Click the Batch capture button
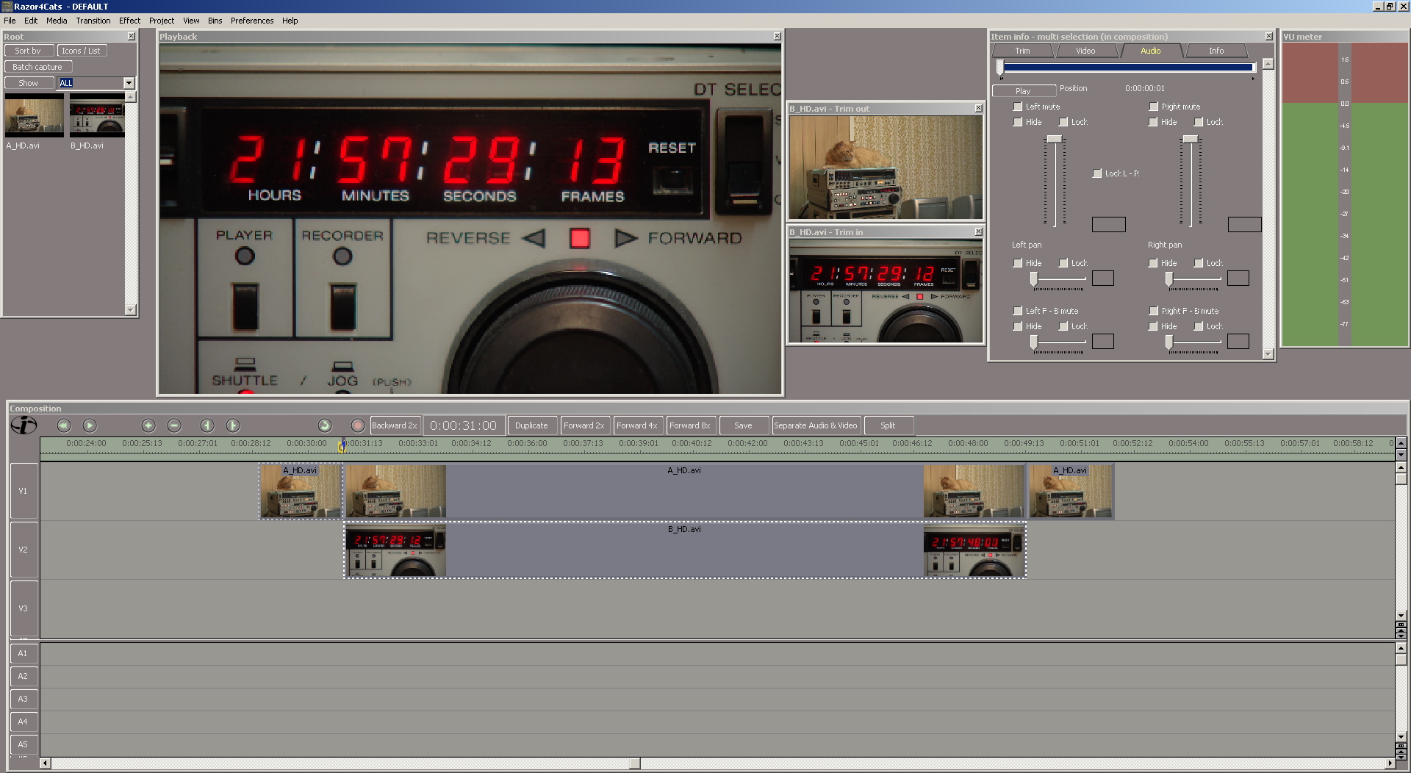Screen dimensions: 1411x773 click(x=37, y=67)
